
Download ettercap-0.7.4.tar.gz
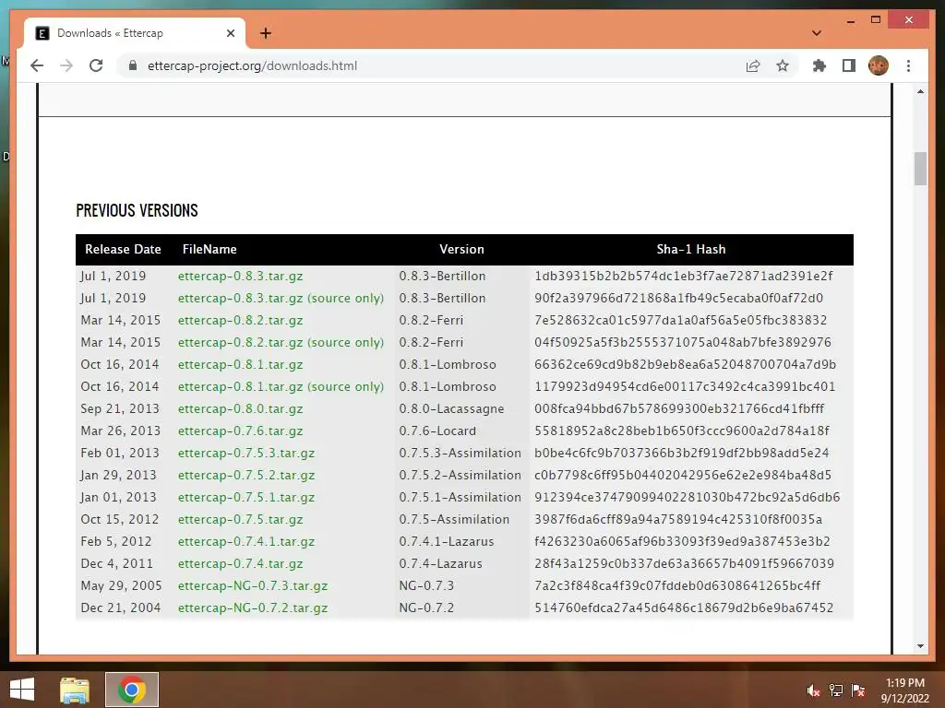[x=241, y=563]
